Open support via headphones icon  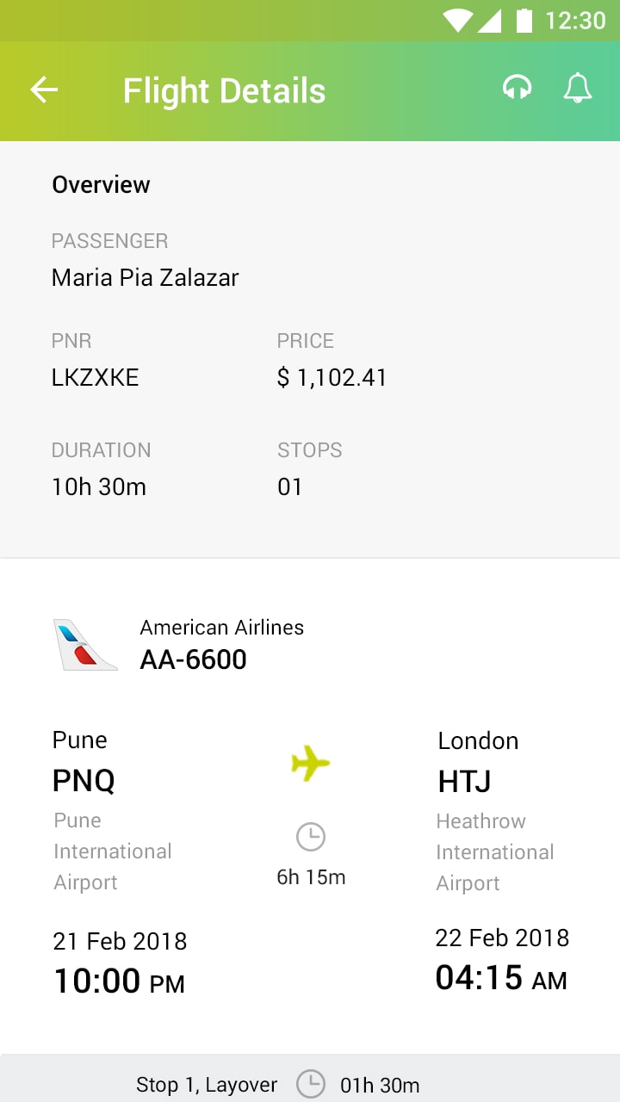point(518,88)
